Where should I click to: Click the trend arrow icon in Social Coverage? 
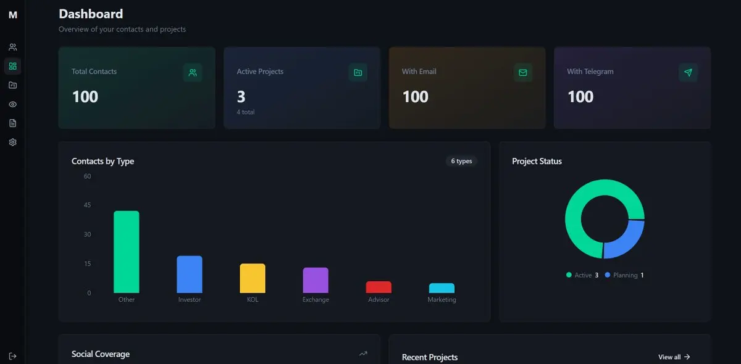click(x=363, y=354)
